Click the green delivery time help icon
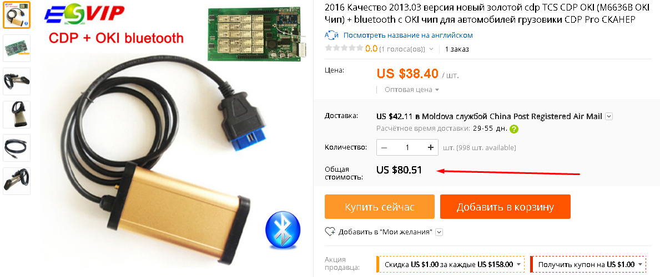660x277 pixels. (x=513, y=129)
